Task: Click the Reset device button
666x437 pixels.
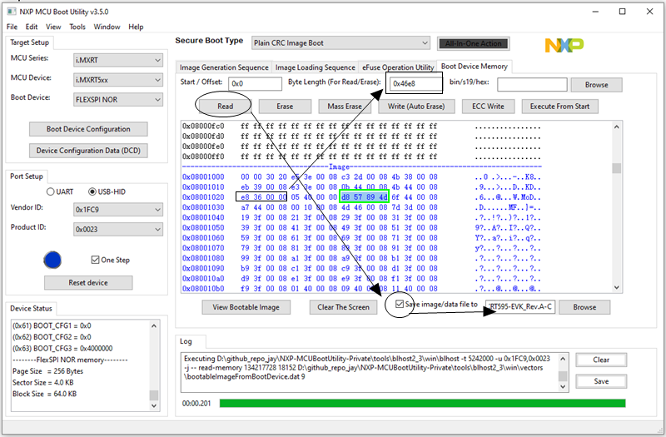Action: pos(88,282)
